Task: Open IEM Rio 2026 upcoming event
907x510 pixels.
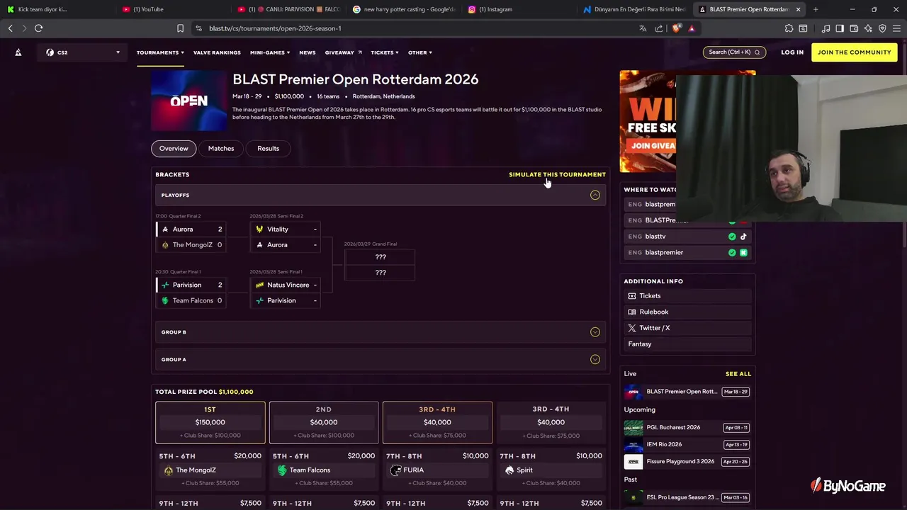Action: click(x=687, y=445)
